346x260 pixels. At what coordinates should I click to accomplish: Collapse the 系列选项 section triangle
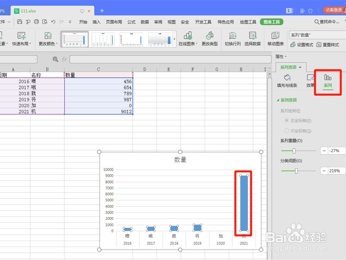pos(278,100)
